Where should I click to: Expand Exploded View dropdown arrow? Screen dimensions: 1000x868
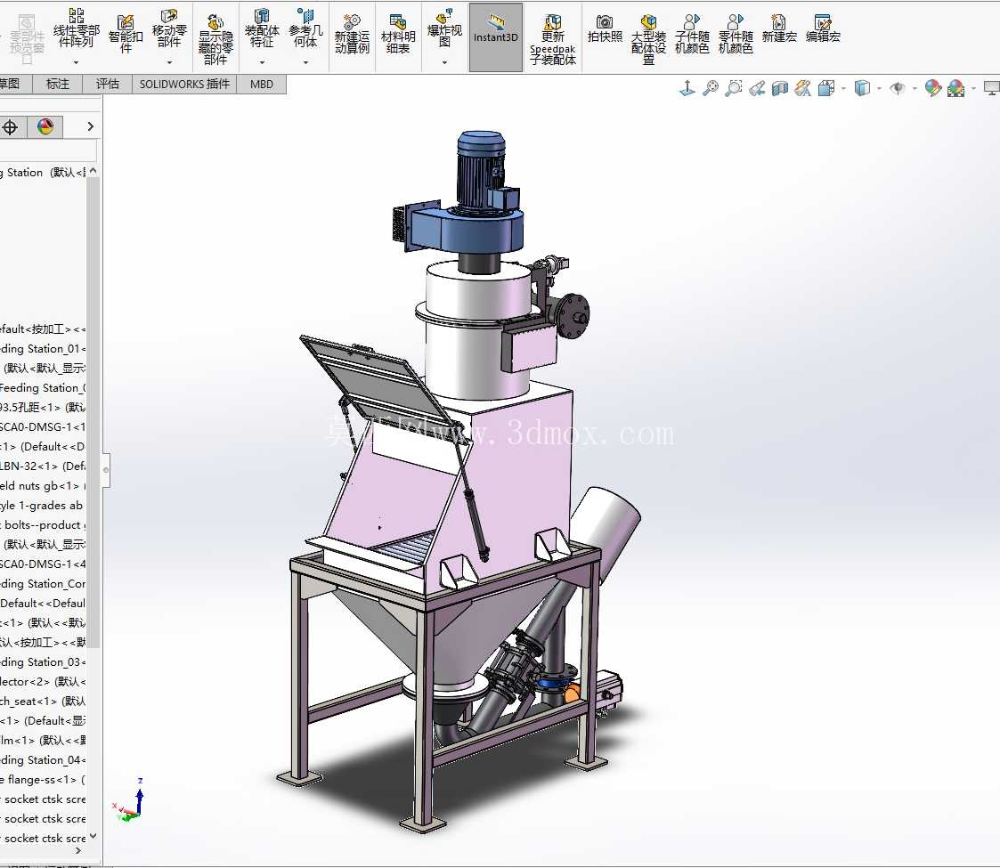(x=444, y=62)
